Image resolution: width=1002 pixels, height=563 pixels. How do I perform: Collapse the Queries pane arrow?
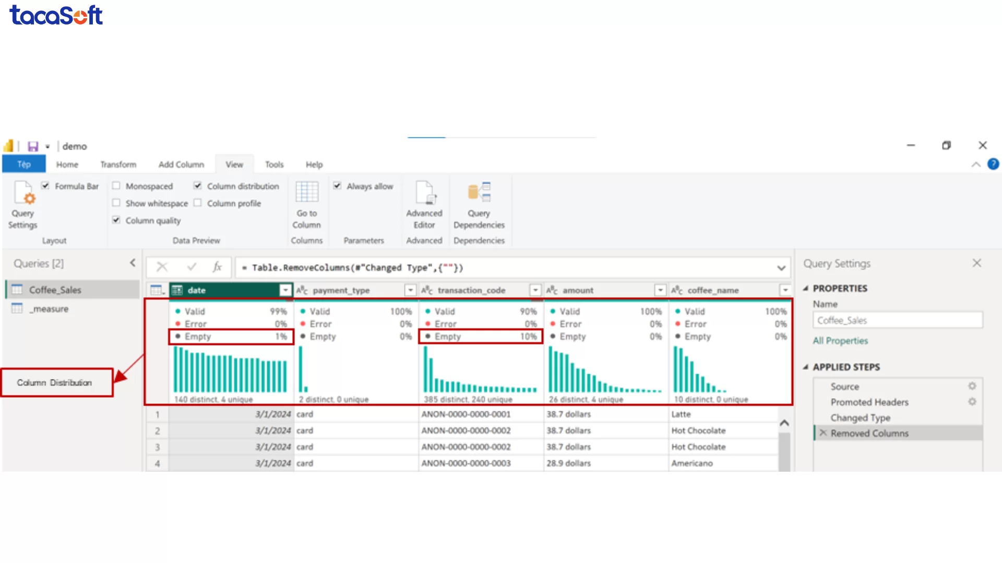133,263
